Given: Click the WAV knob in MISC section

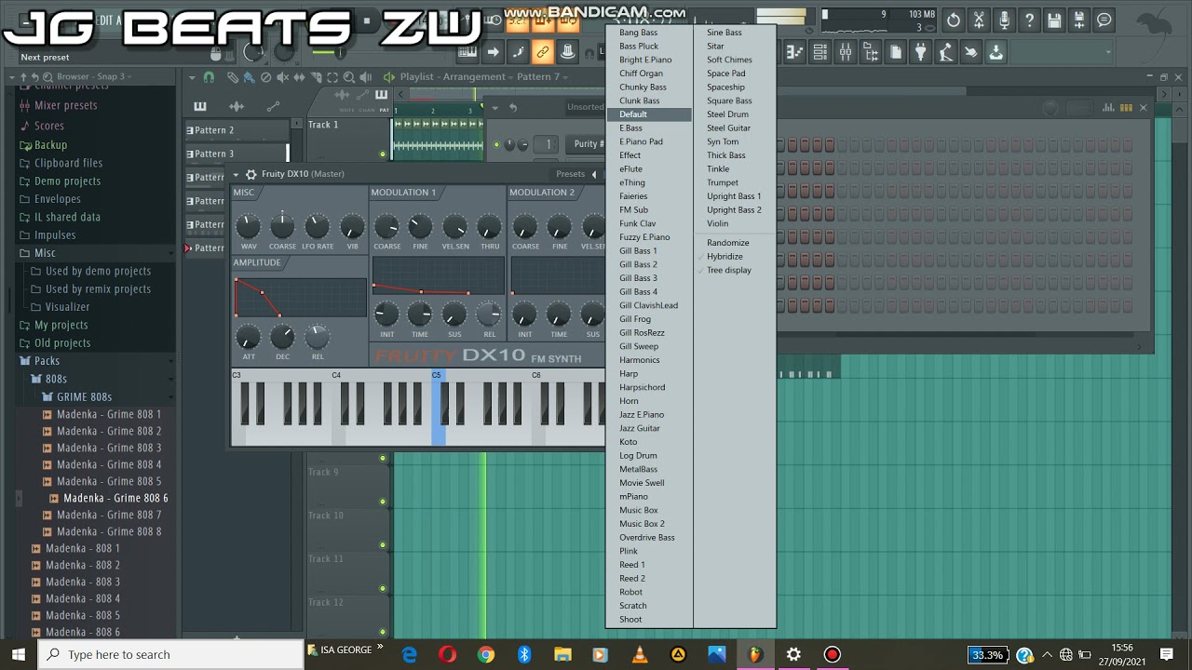Looking at the screenshot, I should point(248,226).
